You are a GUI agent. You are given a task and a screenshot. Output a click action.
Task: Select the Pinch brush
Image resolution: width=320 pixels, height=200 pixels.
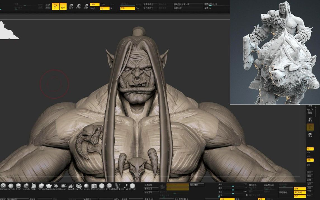[x=18, y=186]
